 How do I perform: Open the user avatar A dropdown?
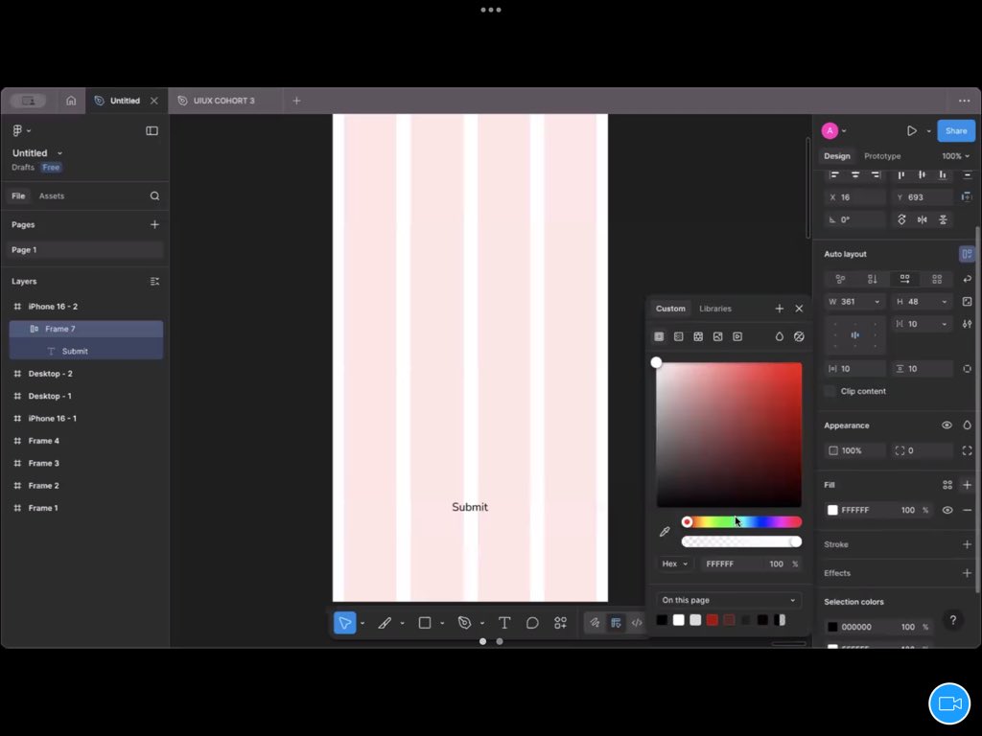[835, 130]
